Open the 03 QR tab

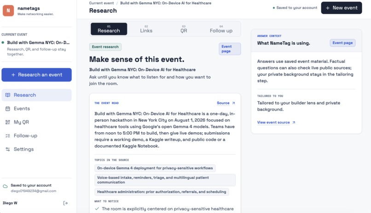(x=184, y=29)
